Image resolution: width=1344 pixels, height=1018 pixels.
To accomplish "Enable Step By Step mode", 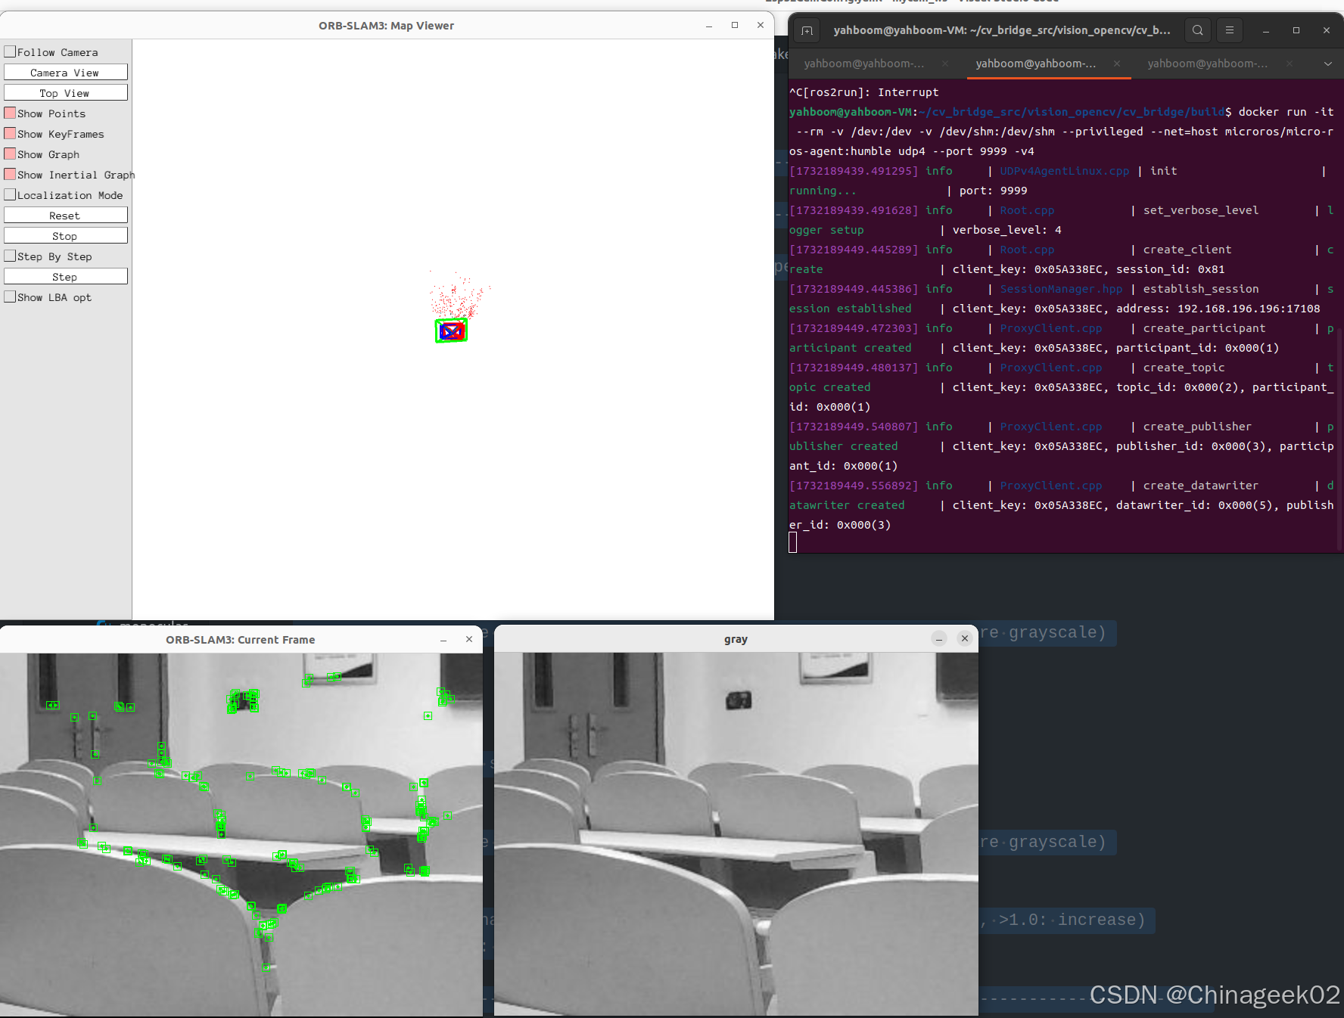I will (10, 256).
